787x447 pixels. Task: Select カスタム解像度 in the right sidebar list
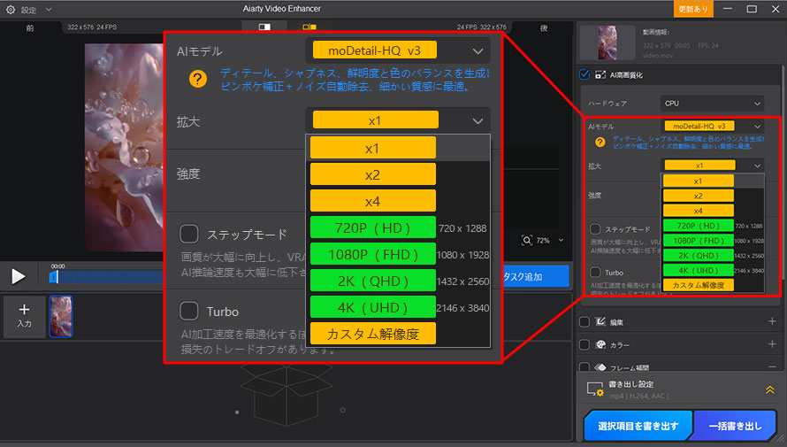tap(699, 285)
